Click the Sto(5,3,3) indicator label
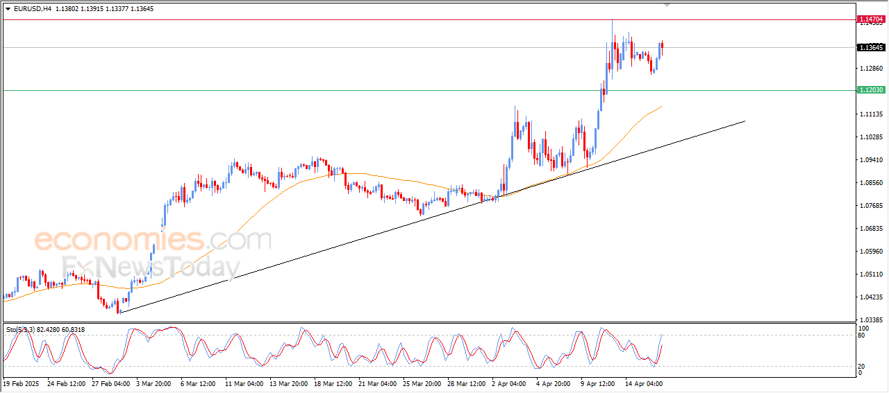 pos(20,329)
